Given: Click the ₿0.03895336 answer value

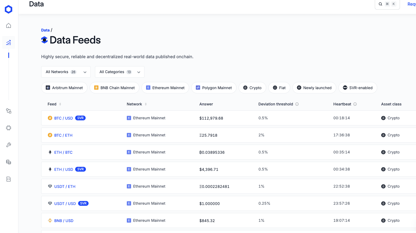Looking at the screenshot, I should click(x=212, y=152).
